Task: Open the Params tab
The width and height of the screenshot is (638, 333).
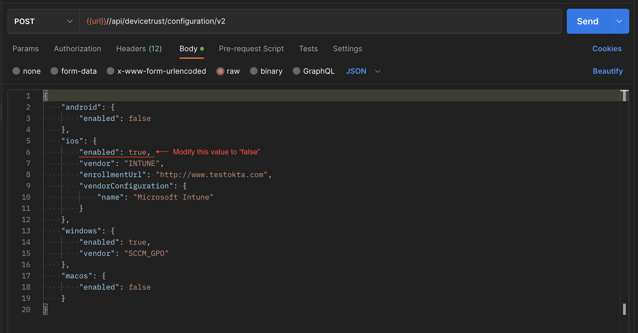Action: pos(26,49)
